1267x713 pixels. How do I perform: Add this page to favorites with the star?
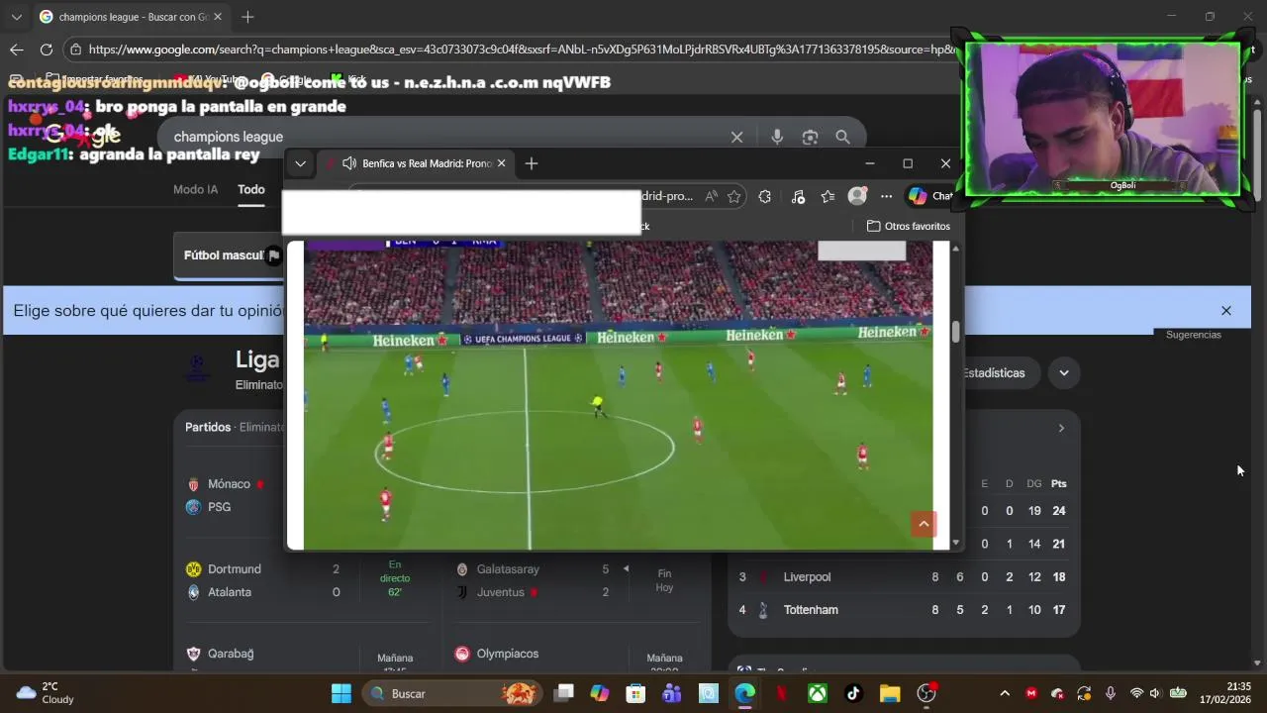[733, 196]
